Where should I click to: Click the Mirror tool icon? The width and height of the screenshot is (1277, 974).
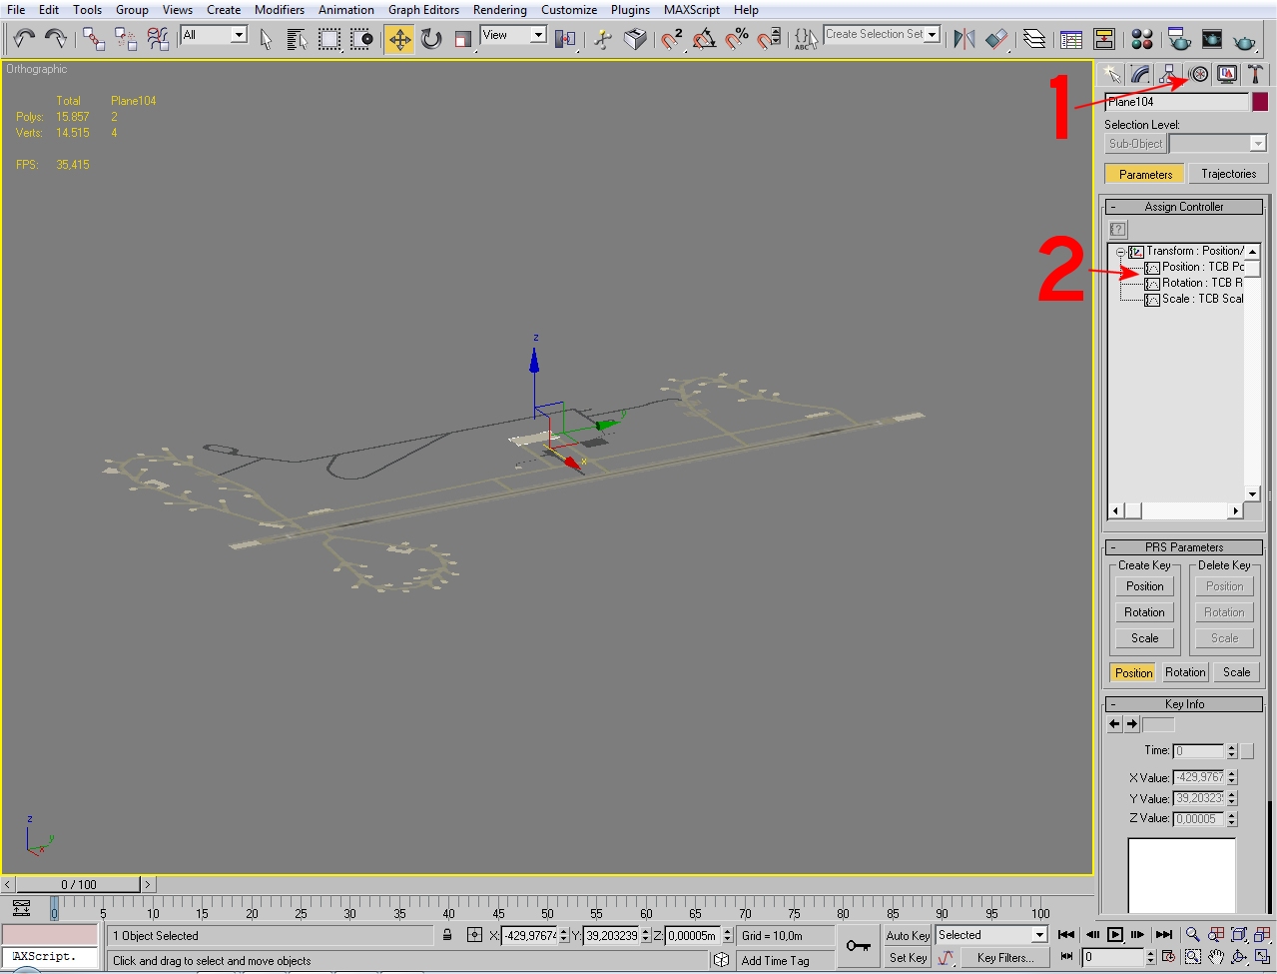963,39
